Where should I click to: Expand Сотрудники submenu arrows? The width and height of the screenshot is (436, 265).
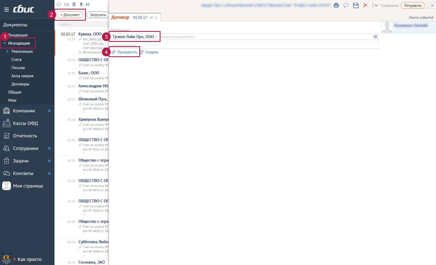[x=49, y=148]
